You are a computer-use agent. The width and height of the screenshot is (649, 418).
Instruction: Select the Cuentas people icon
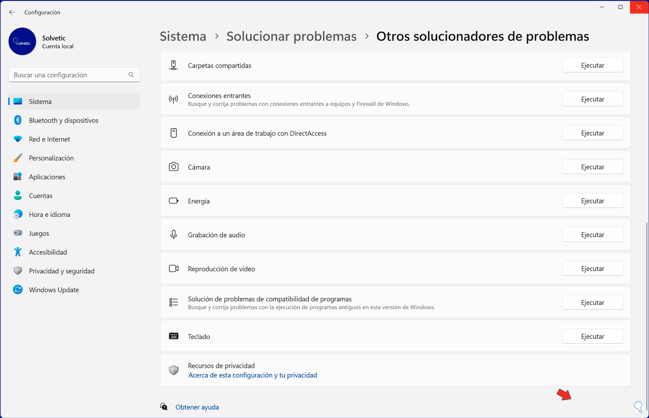coord(17,195)
